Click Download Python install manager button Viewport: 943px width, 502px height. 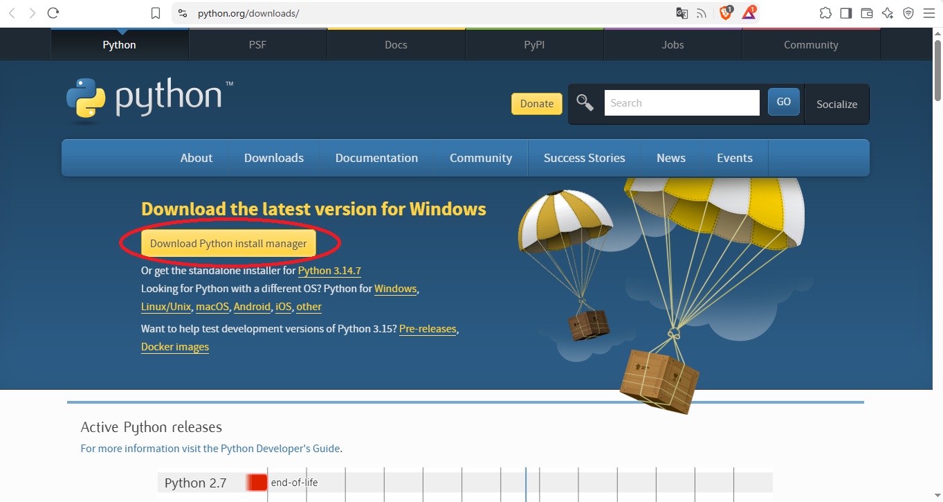click(x=228, y=244)
